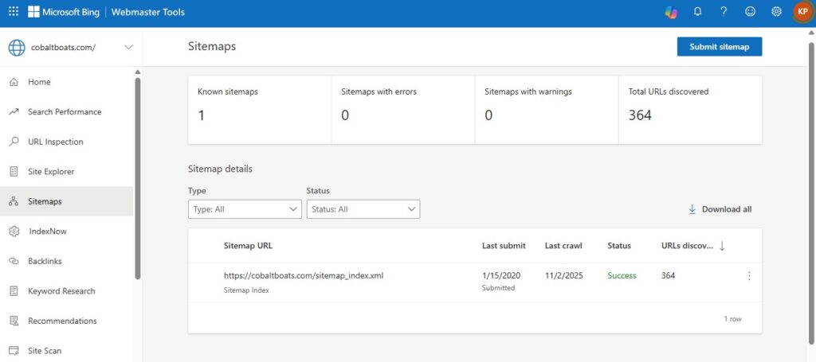Click the feedback smiley icon
816x362 pixels.
750,12
